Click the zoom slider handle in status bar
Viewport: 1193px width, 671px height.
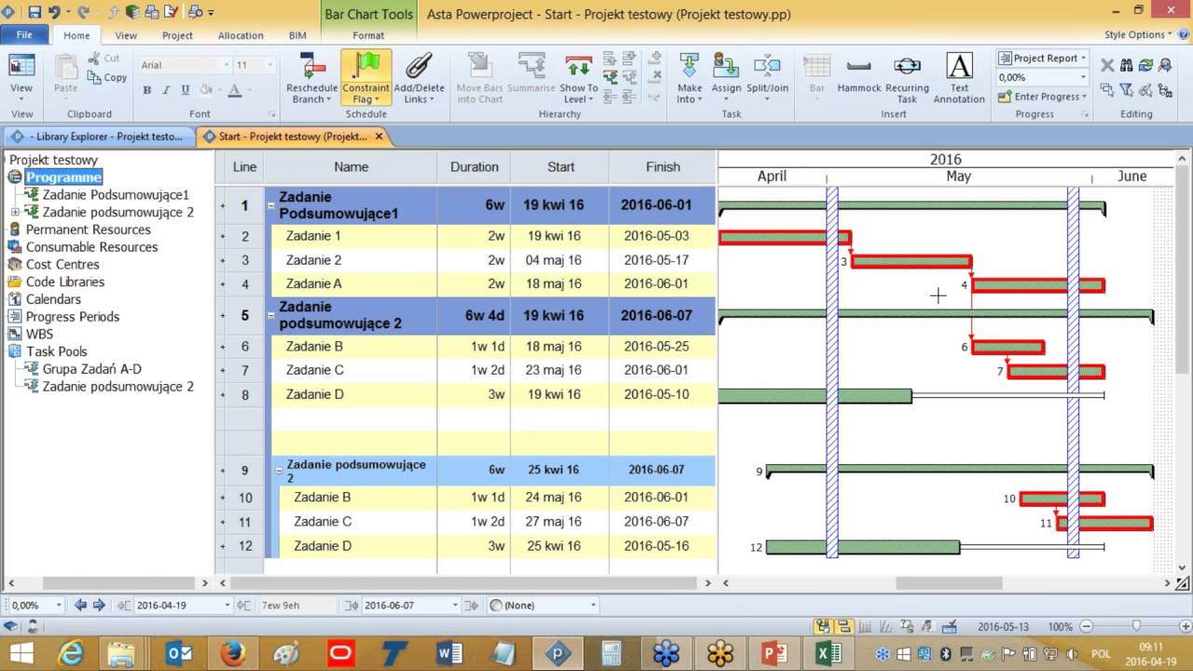click(1135, 627)
